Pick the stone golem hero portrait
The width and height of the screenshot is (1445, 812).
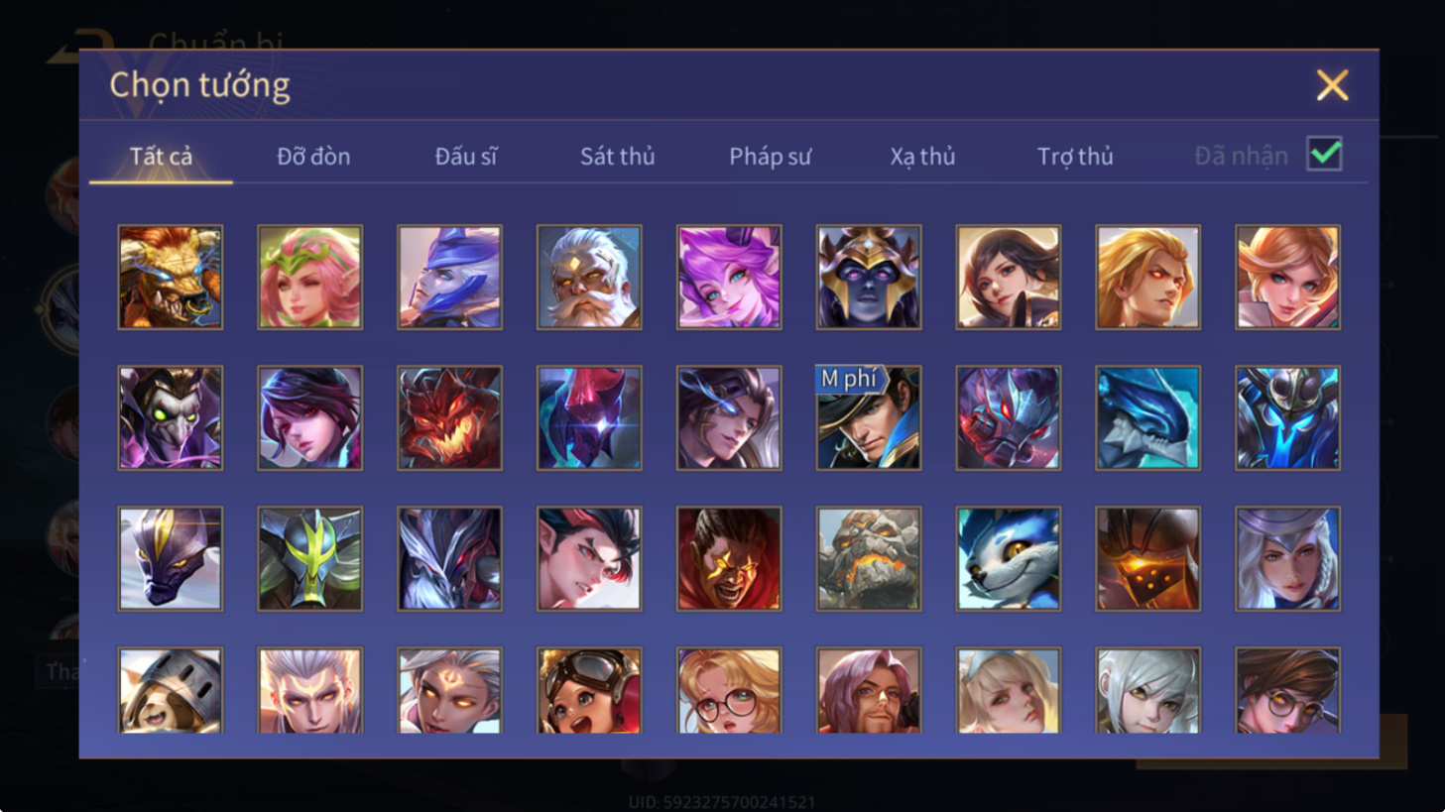coord(869,558)
